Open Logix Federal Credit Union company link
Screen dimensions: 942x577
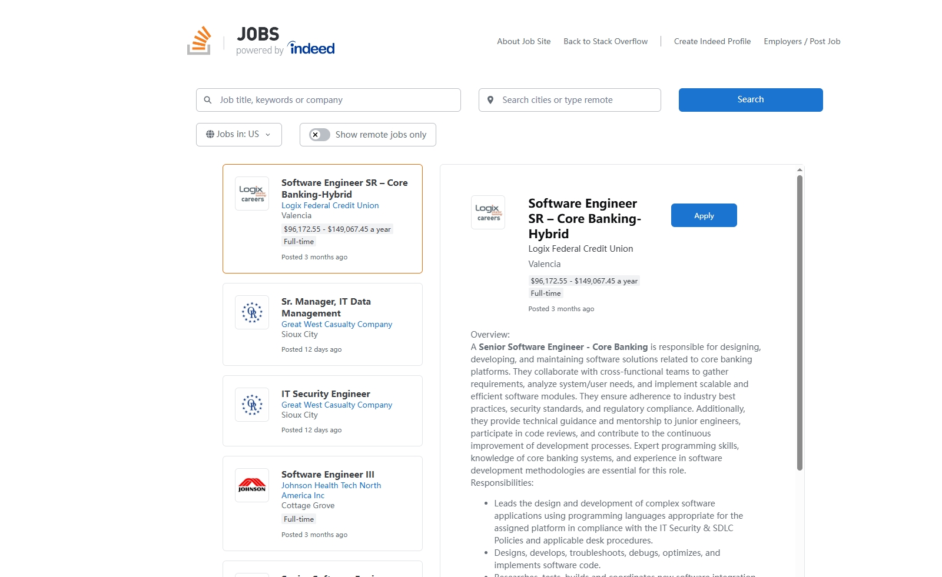tap(330, 205)
